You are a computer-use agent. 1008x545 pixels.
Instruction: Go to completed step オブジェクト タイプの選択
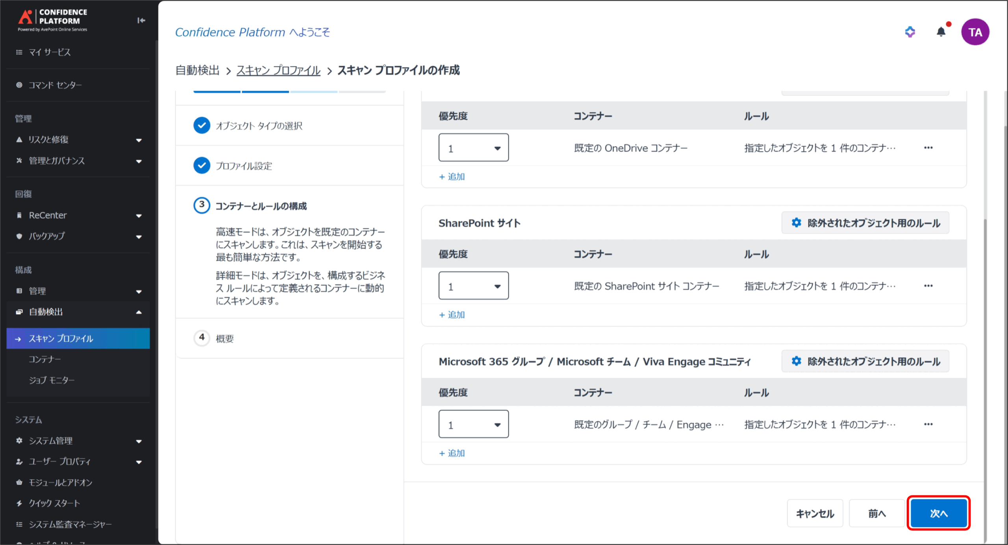(x=259, y=126)
